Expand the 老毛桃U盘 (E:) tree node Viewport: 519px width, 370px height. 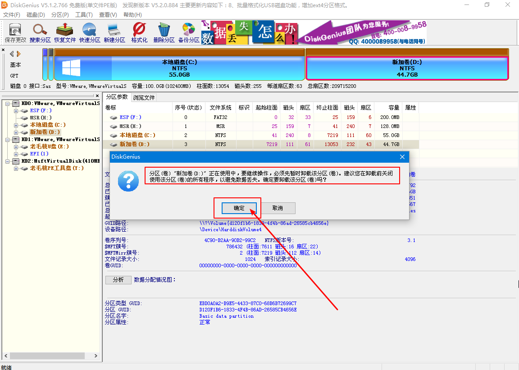click(16, 147)
